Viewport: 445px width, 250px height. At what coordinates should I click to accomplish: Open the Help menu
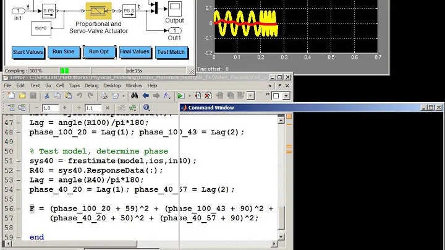pos(152,85)
